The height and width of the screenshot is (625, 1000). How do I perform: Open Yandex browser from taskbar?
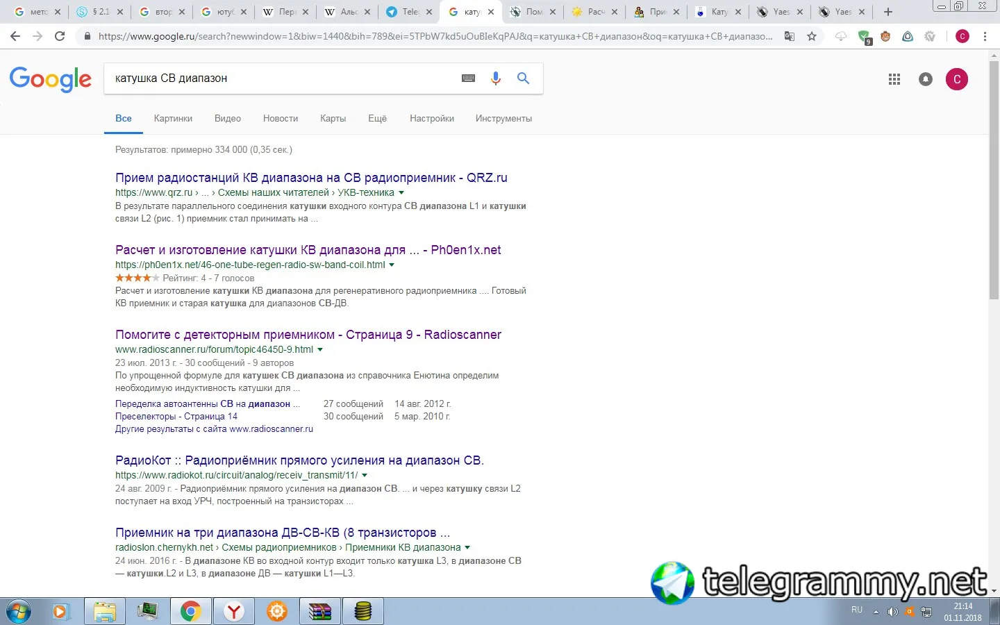tap(234, 612)
